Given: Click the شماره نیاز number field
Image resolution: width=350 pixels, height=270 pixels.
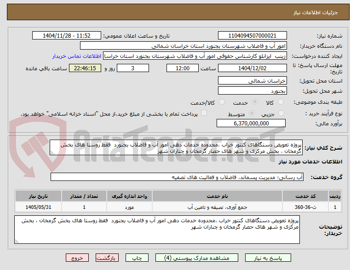Looking at the screenshot, I should pos(252,36).
